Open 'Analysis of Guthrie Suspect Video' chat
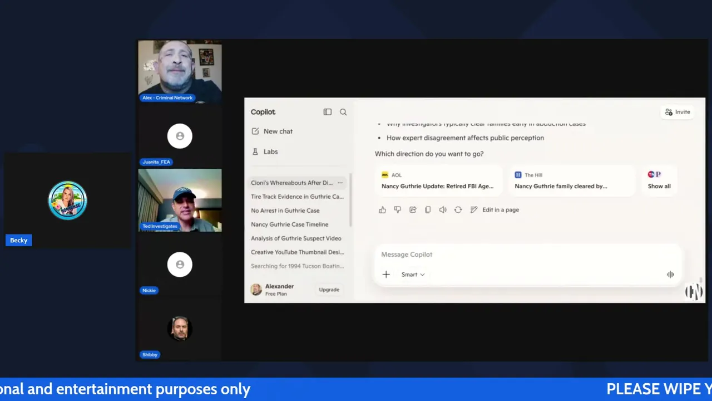 pos(296,238)
